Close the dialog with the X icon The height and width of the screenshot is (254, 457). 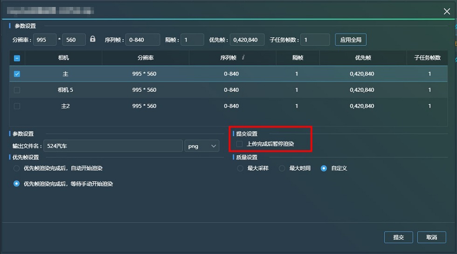tap(447, 12)
